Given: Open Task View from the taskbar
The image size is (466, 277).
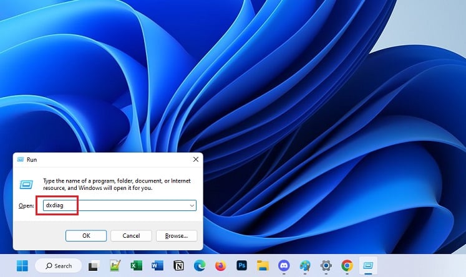Looking at the screenshot, I should 94,265.
